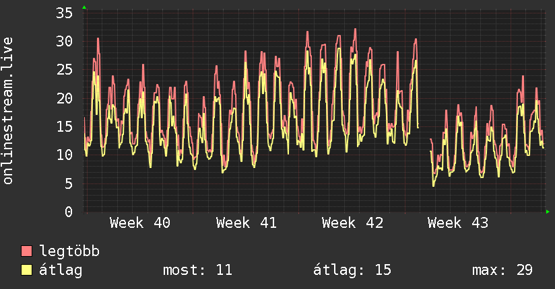Click the green arrow ending the x-axis
Image resolution: width=555 pixels, height=289 pixels.
(x=548, y=212)
